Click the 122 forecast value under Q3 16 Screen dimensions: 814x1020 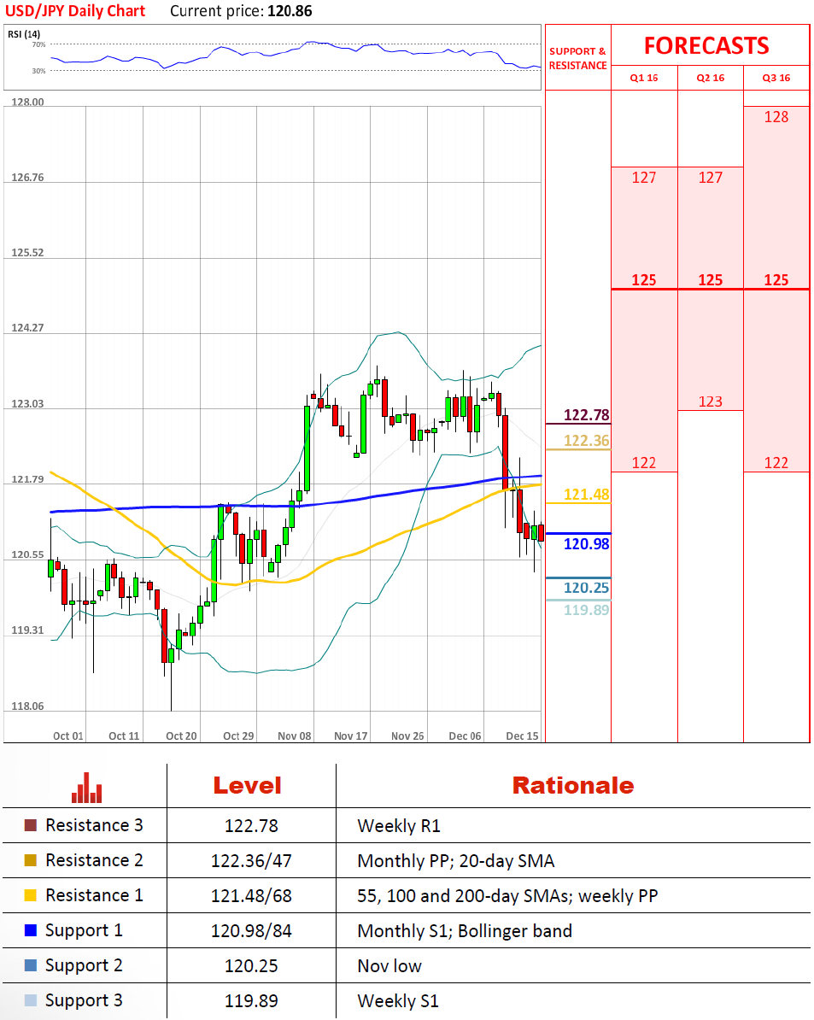pos(776,462)
